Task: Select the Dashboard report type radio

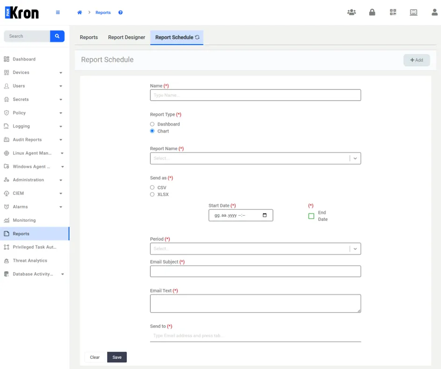Action: click(152, 124)
